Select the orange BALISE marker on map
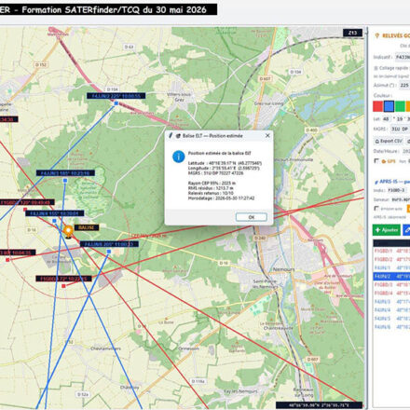The height and width of the screenshot is (410, 410). 68,231
